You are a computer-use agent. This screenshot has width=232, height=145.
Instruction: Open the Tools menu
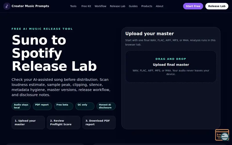pos(73,6)
